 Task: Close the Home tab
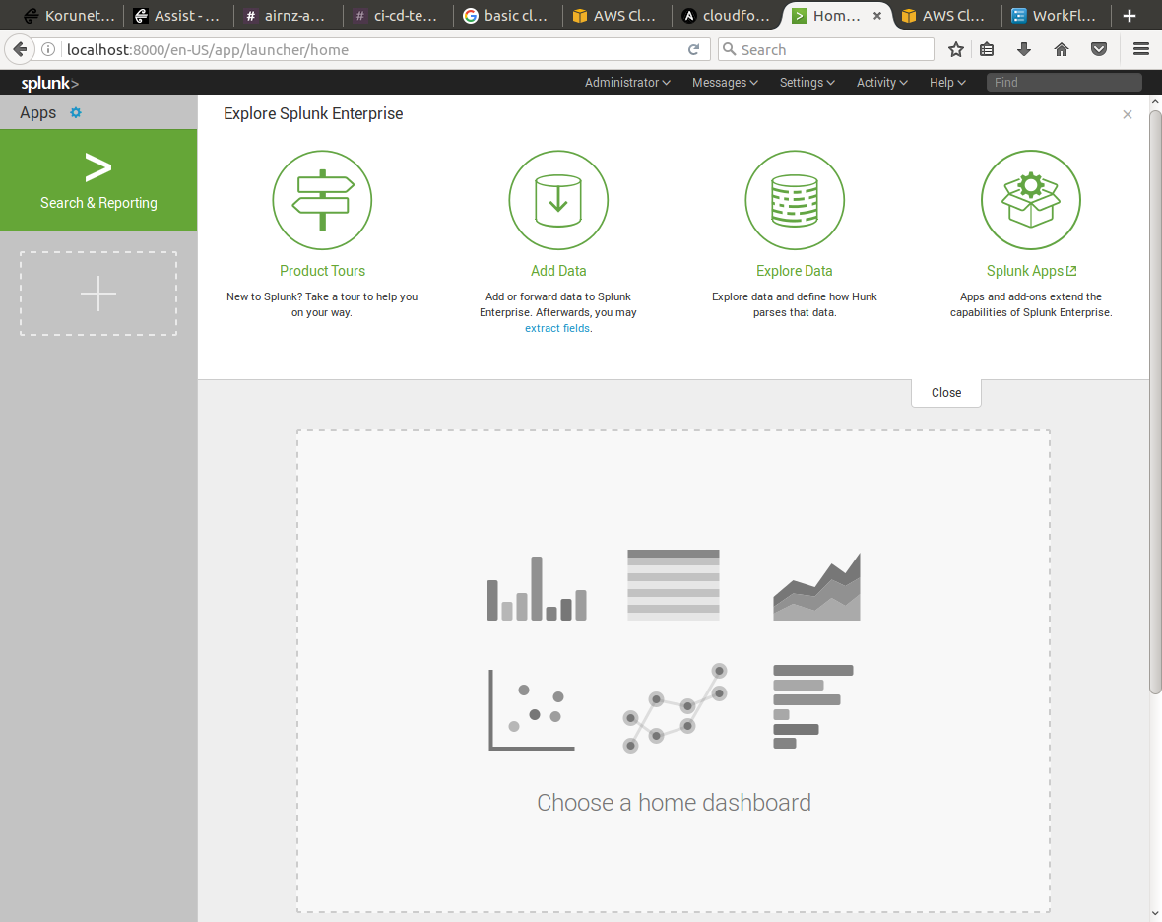pyautogui.click(x=877, y=16)
